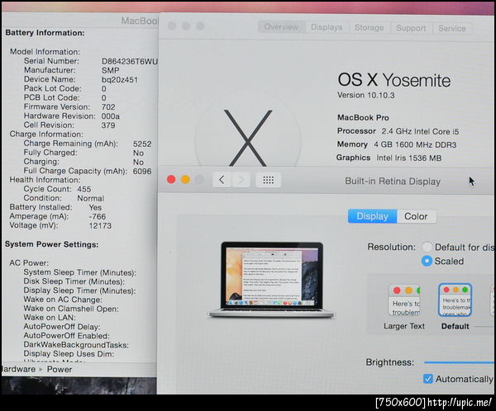Click the System Power Settings heading
496x411 pixels.
point(51,244)
